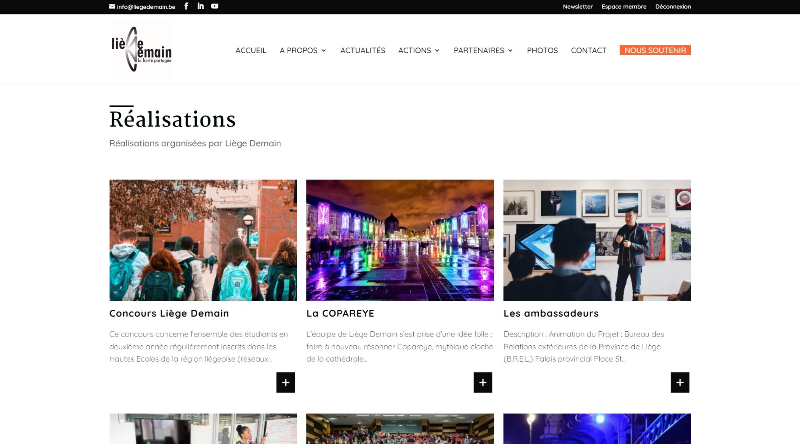Click the Liège Demain logo
The width and height of the screenshot is (800, 444).
pos(141,49)
